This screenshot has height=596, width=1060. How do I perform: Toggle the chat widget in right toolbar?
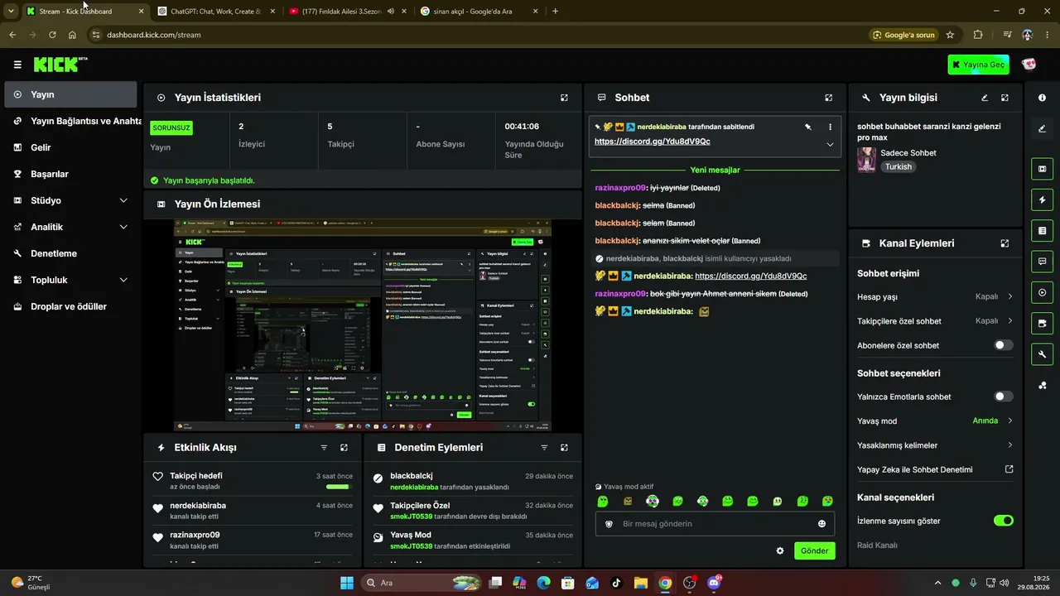click(x=1042, y=262)
